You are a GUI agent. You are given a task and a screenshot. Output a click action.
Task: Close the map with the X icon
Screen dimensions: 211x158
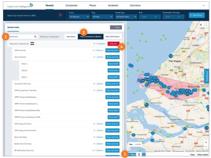click(201, 25)
